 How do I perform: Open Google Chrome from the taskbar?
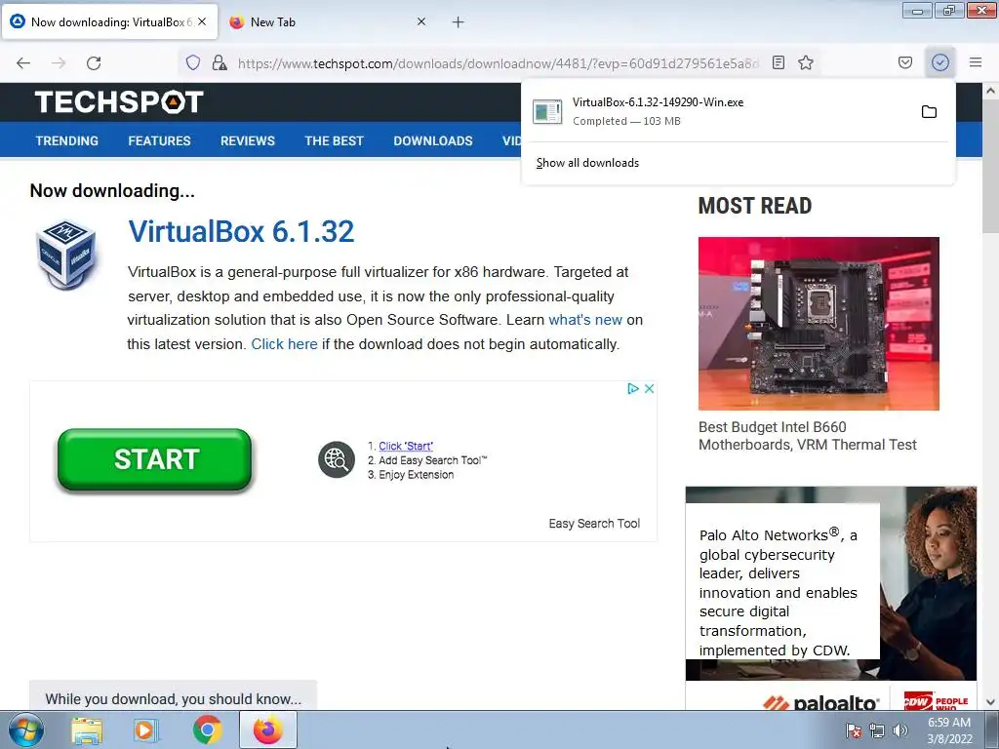(208, 730)
